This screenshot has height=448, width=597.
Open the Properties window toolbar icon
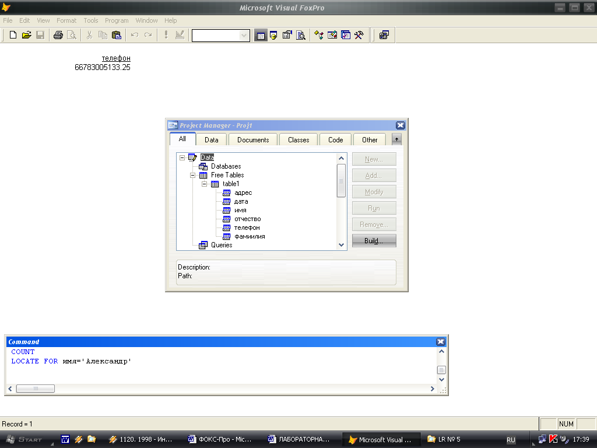287,36
